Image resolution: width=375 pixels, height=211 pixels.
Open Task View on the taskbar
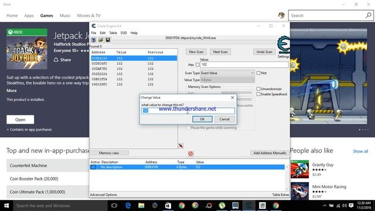tap(114, 206)
